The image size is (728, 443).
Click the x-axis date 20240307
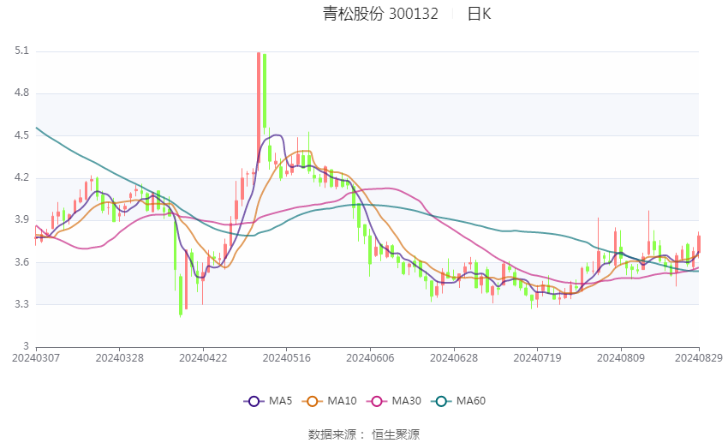[36, 358]
